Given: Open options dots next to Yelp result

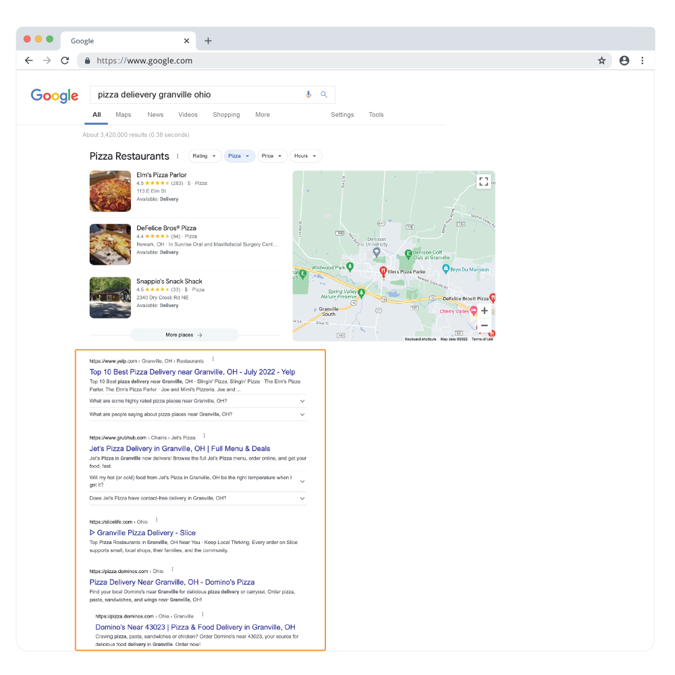Looking at the screenshot, I should 213,359.
